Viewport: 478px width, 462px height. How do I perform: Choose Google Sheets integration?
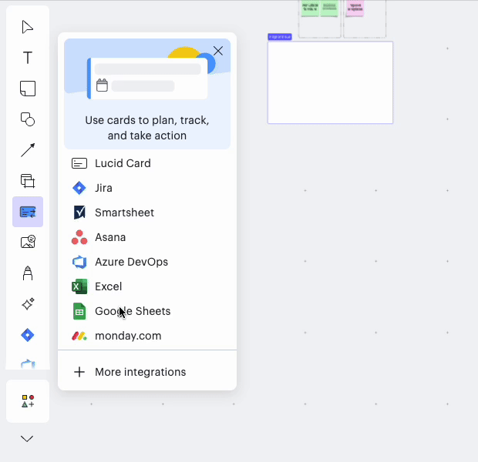[147, 311]
